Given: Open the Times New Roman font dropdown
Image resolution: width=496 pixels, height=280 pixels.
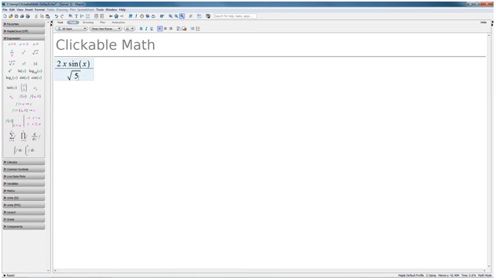Looking at the screenshot, I should tap(105, 28).
